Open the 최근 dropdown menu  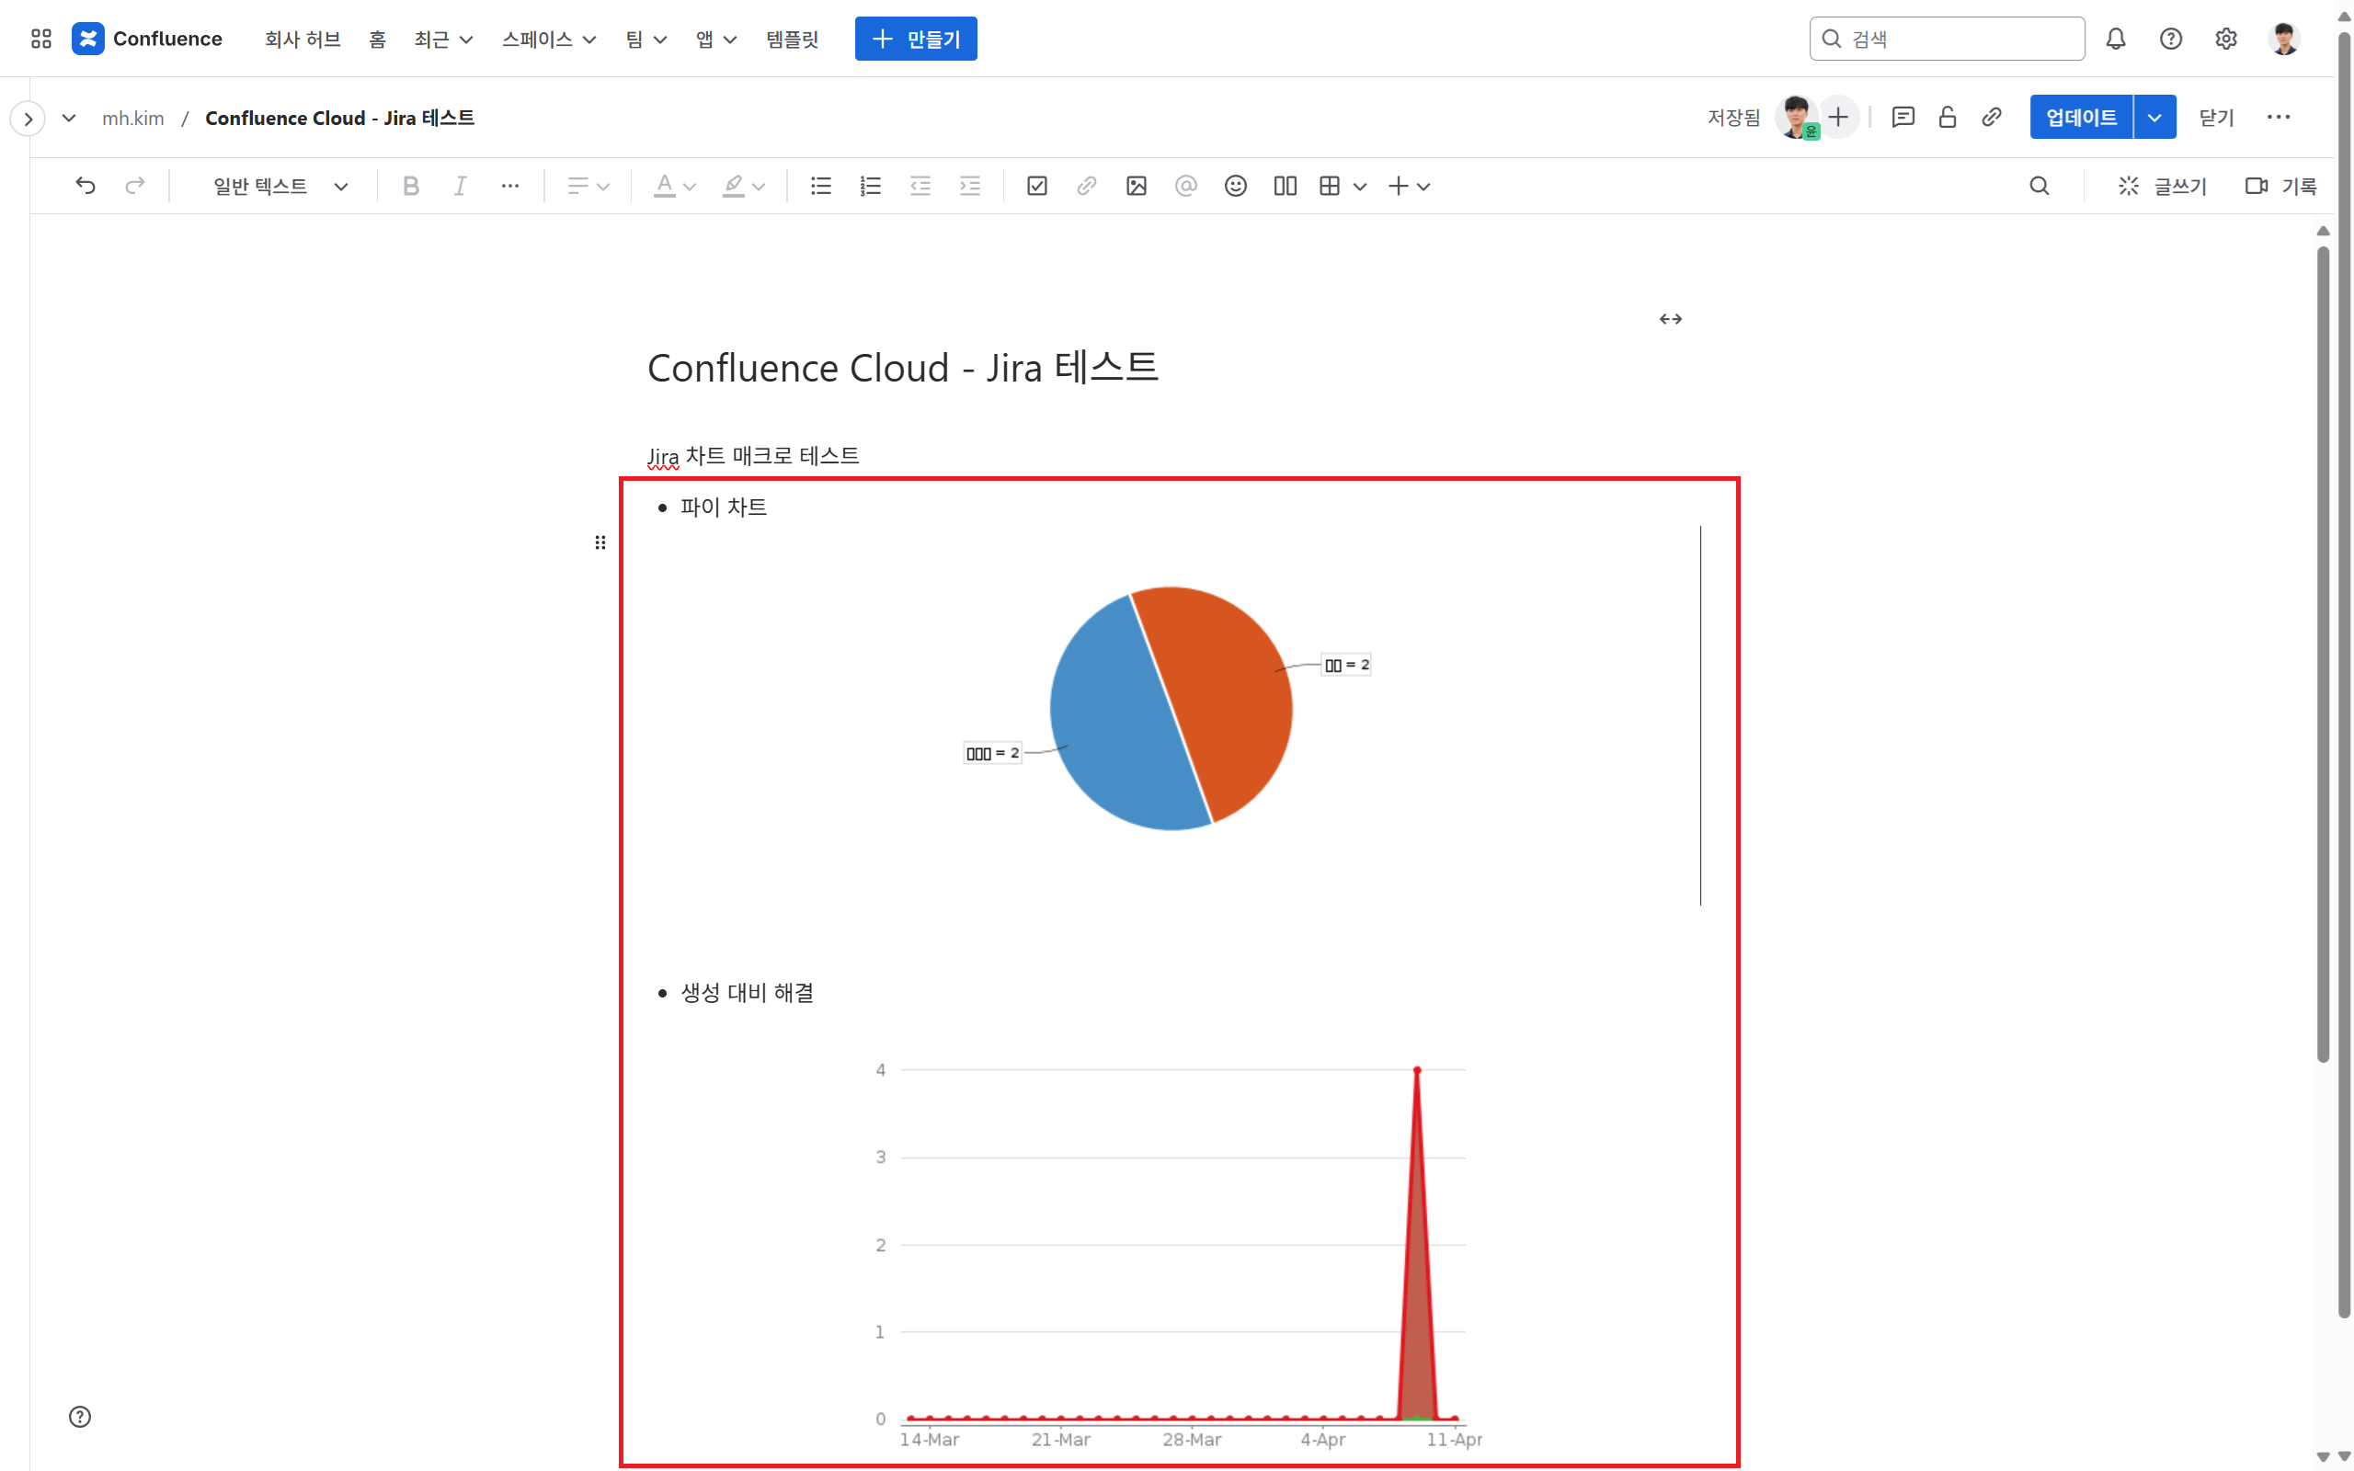(442, 39)
